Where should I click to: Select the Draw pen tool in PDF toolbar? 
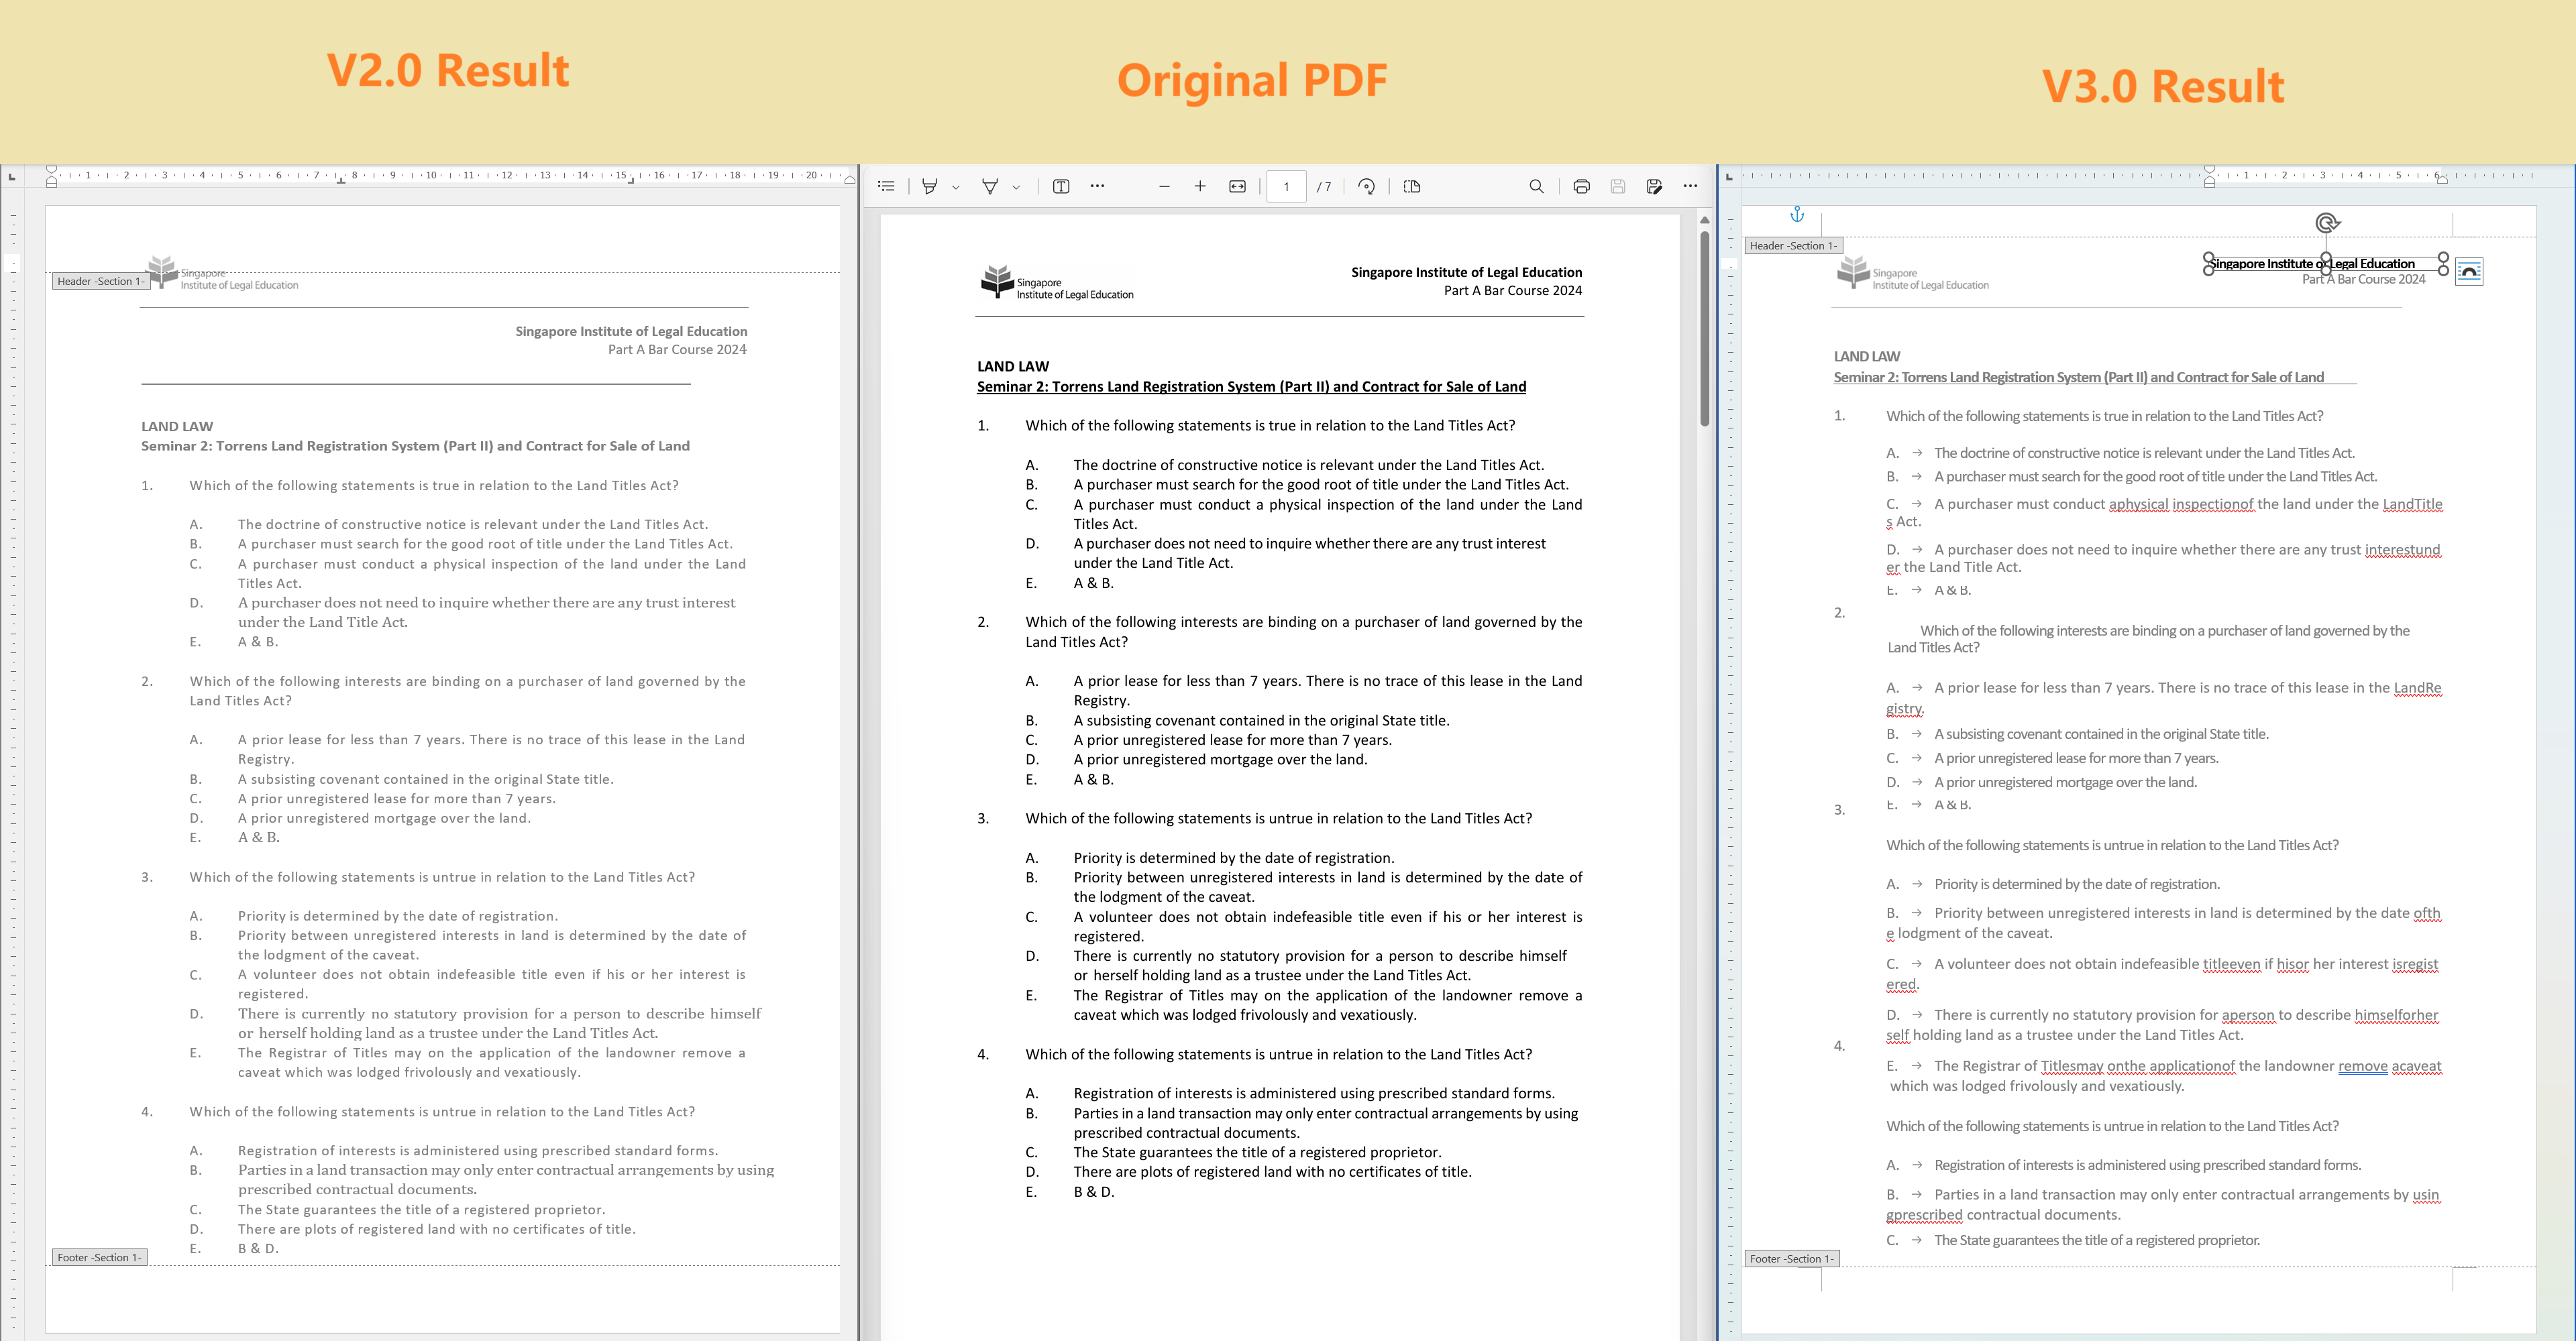tap(990, 186)
